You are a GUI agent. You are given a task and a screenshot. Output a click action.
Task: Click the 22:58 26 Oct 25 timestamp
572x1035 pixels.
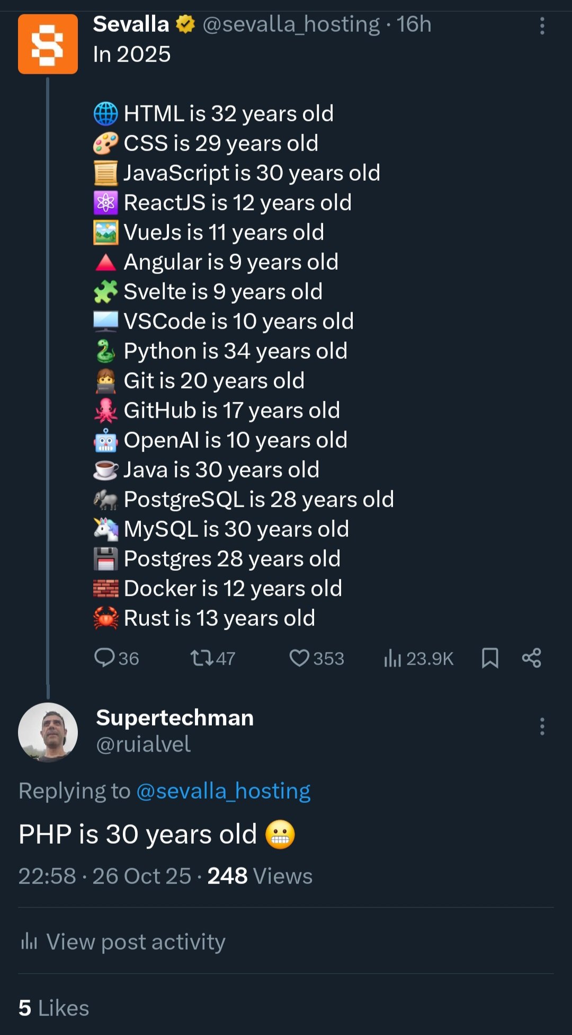[104, 876]
